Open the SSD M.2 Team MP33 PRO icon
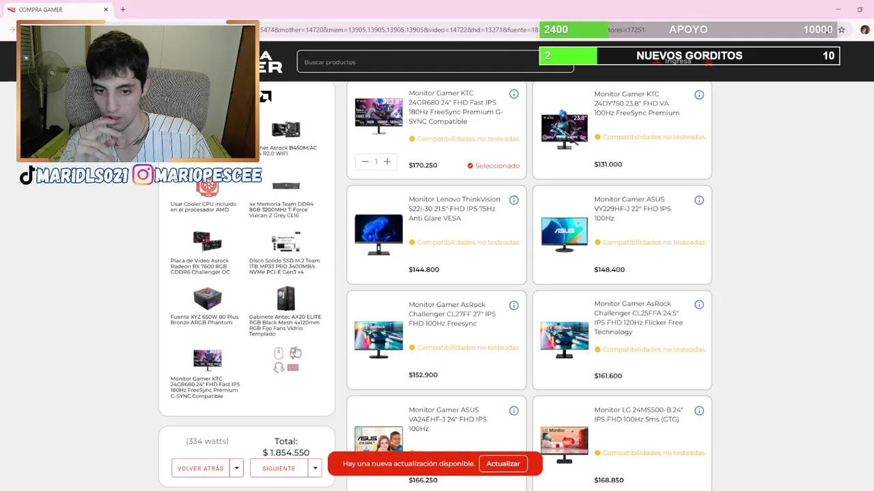The width and height of the screenshot is (874, 491). pyautogui.click(x=285, y=243)
